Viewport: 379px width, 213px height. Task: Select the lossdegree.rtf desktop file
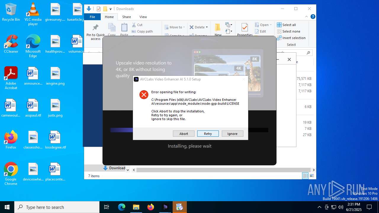[55, 140]
